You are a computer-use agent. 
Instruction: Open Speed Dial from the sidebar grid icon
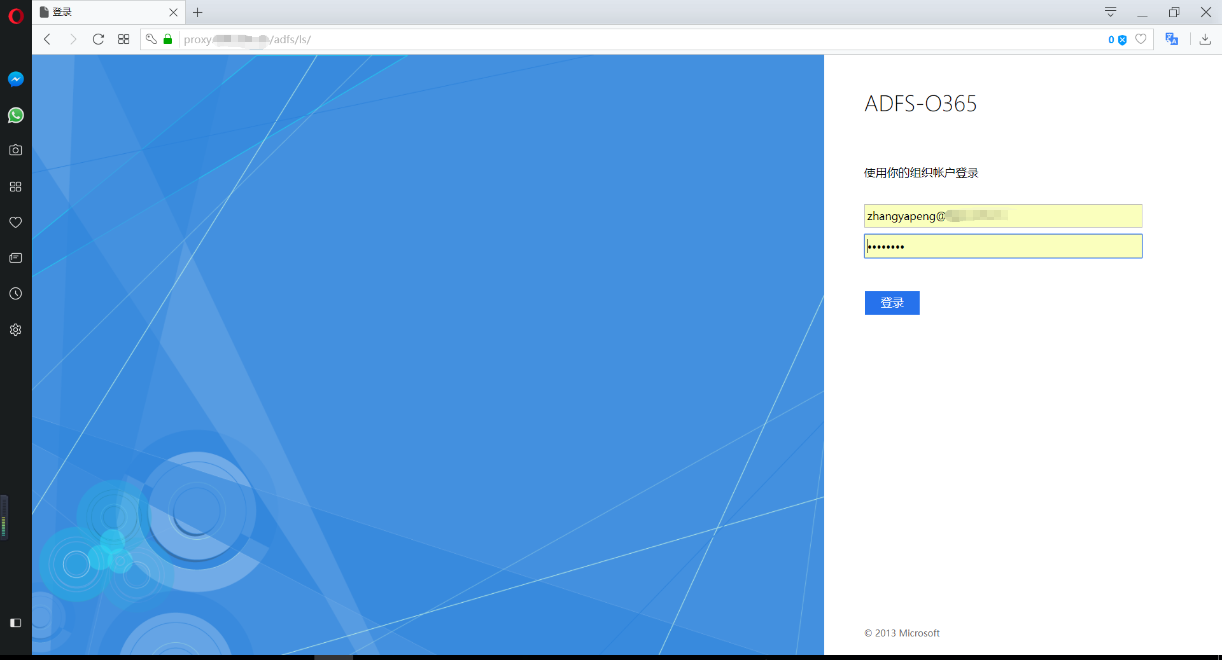click(16, 186)
